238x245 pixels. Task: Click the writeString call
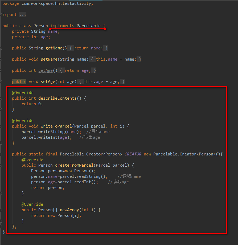52,132
